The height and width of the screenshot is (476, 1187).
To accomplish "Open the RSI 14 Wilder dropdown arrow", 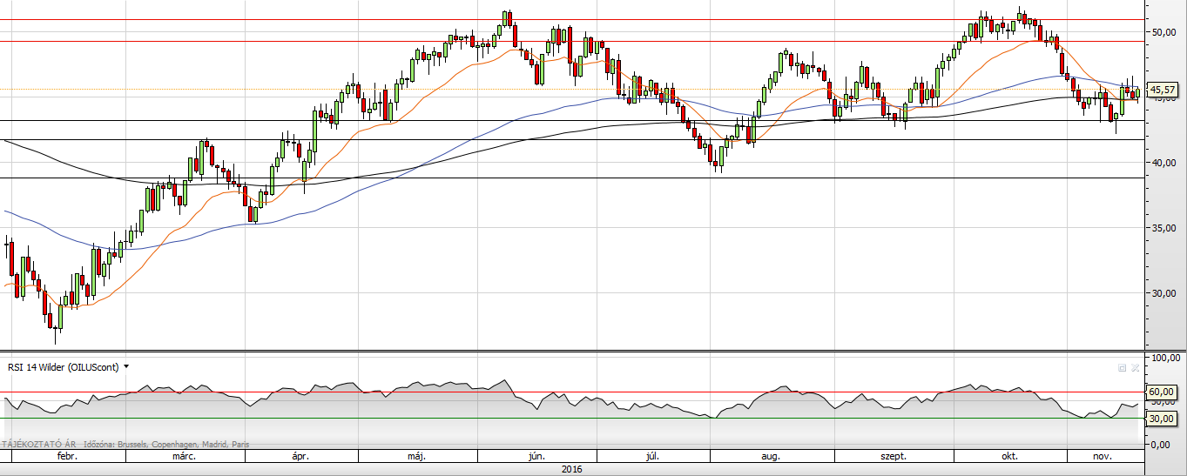I will coord(126,367).
